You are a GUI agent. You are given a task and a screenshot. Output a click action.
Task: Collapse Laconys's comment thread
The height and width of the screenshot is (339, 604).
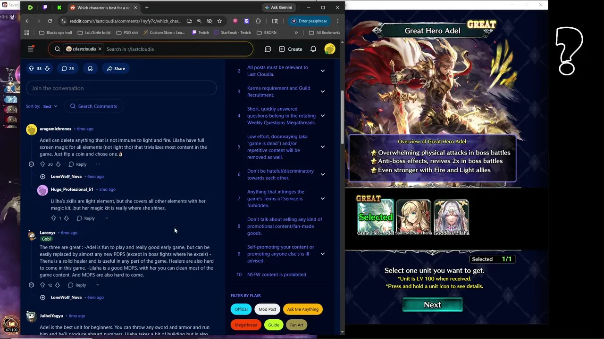[31, 285]
